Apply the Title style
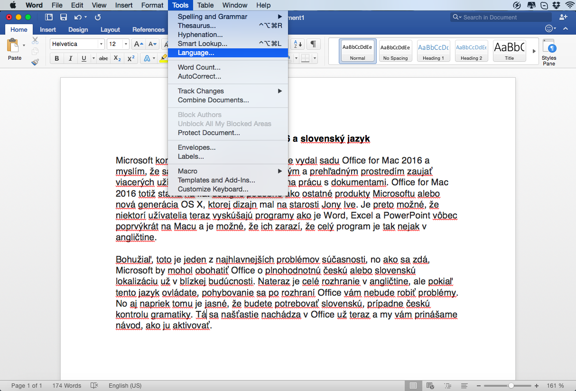 510,51
